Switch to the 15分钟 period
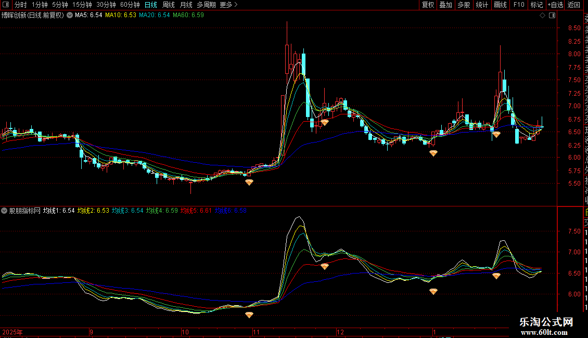The width and height of the screenshot is (588, 338). 82,5
